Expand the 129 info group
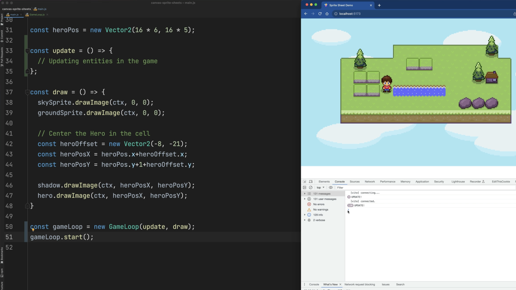The image size is (516, 290). (305, 215)
